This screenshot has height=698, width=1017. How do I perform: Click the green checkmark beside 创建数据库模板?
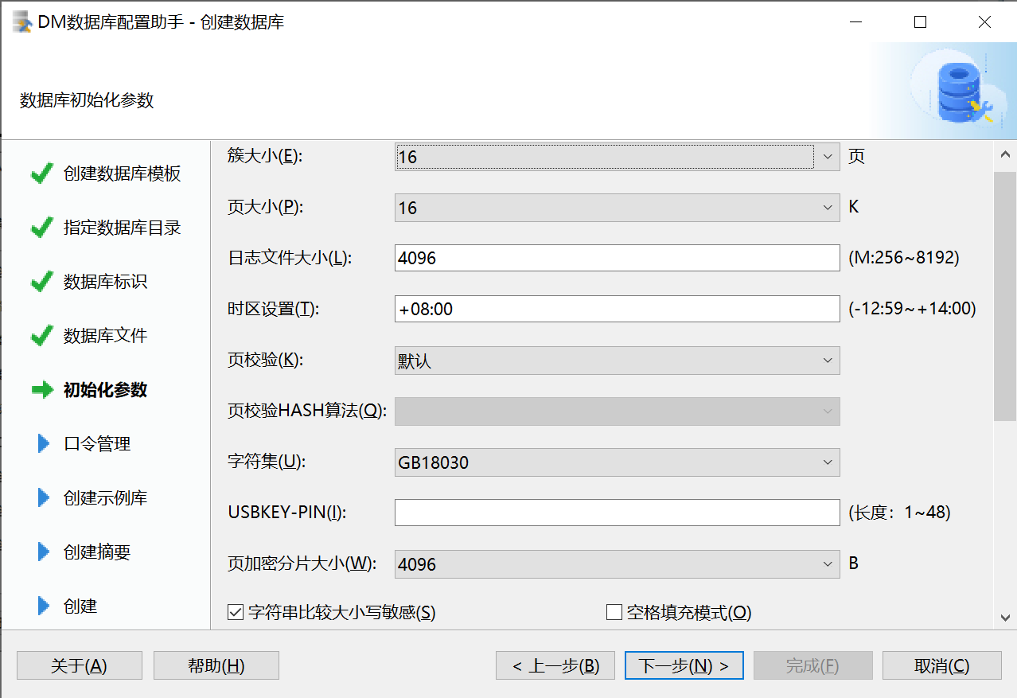coord(42,174)
